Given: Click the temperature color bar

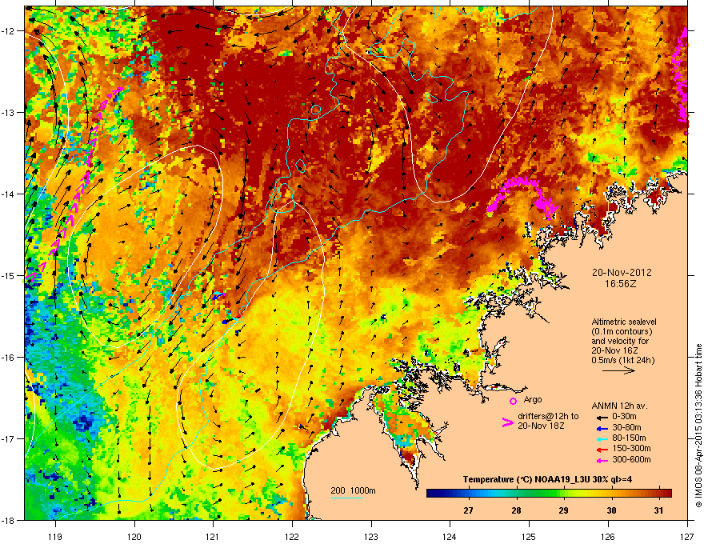Looking at the screenshot, I should pyautogui.click(x=549, y=494).
